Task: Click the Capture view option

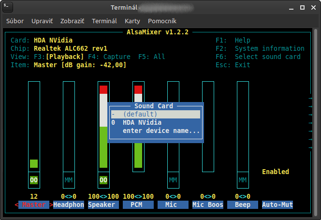Action: tap(117, 57)
